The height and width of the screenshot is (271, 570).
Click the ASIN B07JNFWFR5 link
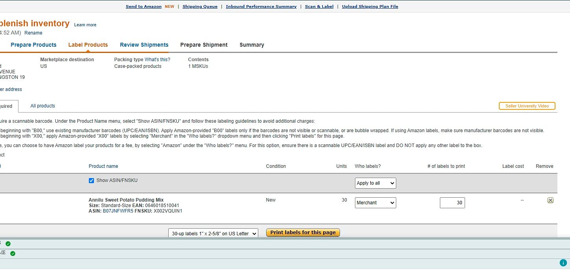click(x=118, y=211)
